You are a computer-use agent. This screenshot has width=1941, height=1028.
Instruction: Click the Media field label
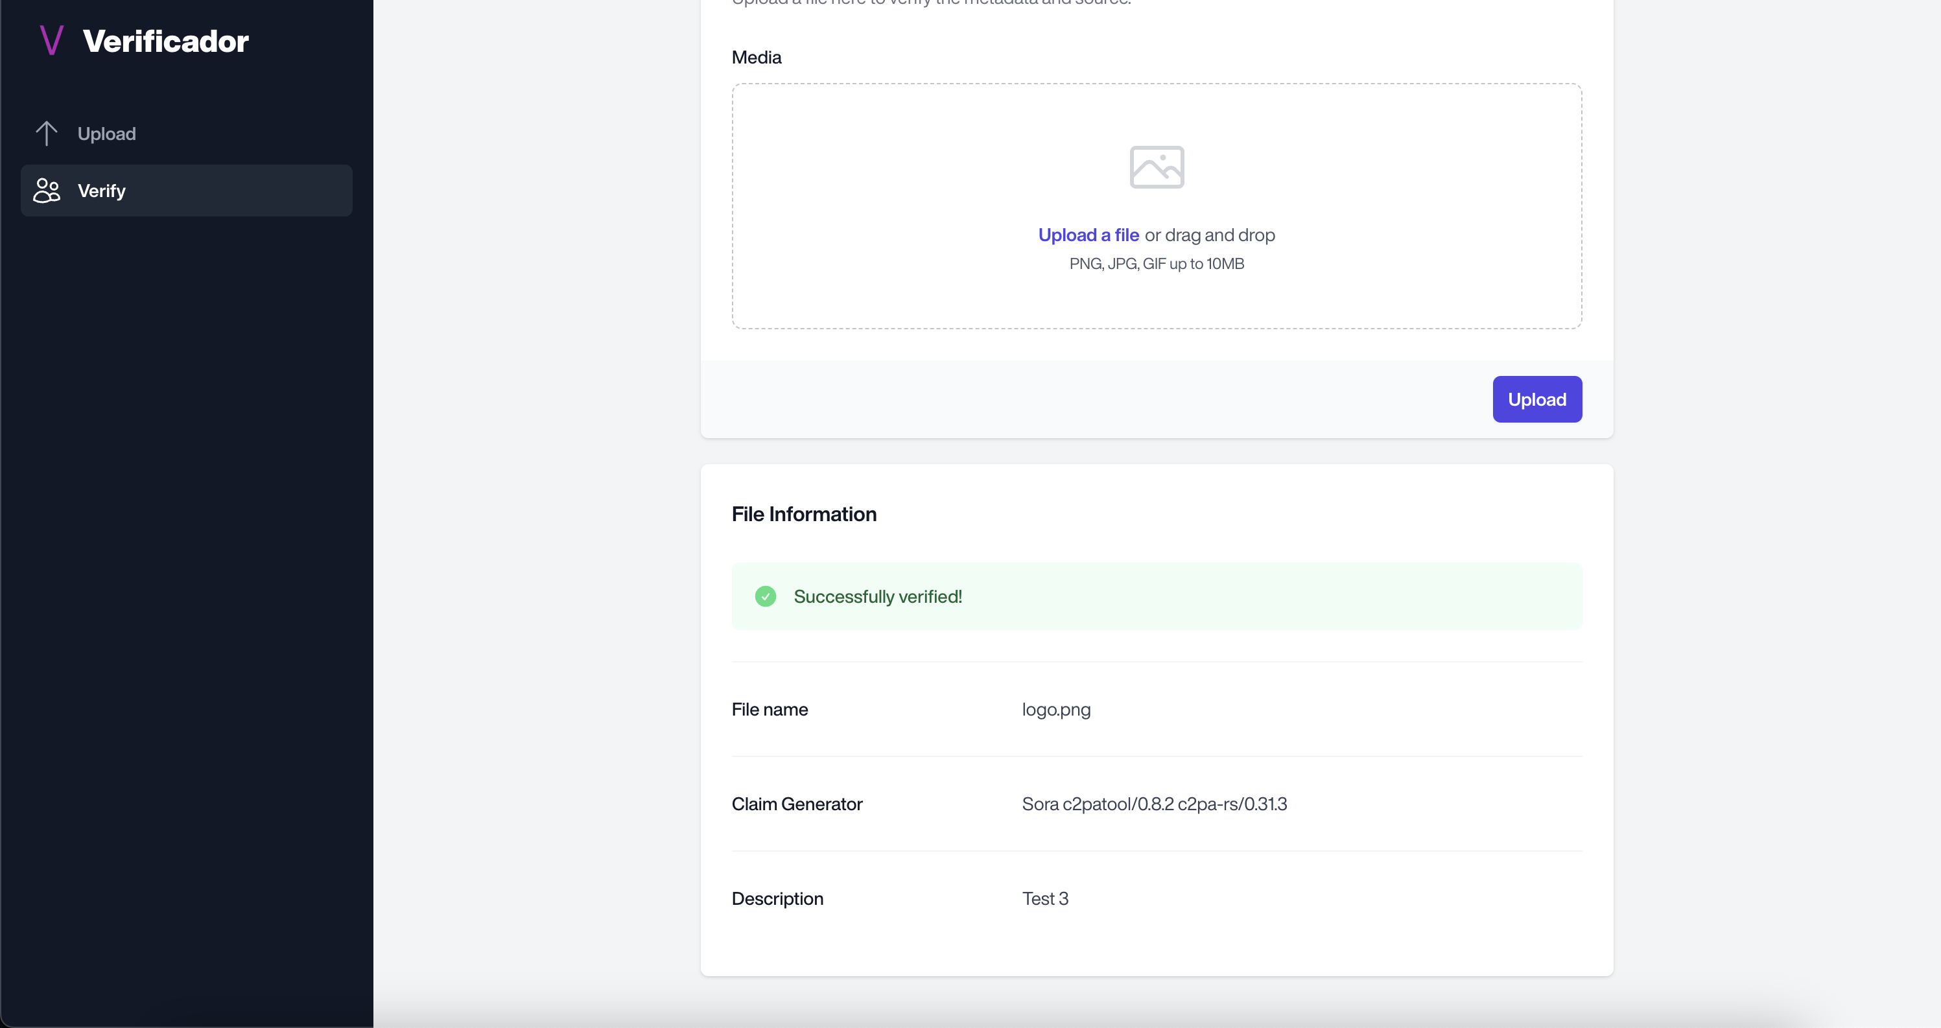tap(757, 57)
